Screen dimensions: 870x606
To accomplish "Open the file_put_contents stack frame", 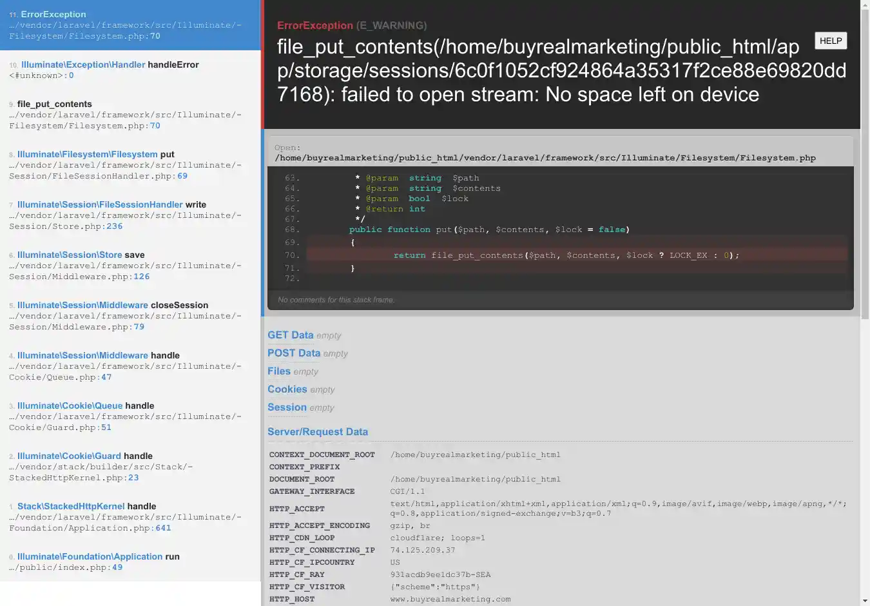I will 129,115.
